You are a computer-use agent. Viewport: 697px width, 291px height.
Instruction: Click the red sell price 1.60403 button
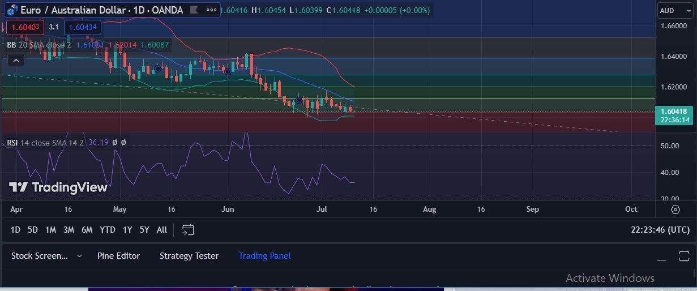pos(24,27)
